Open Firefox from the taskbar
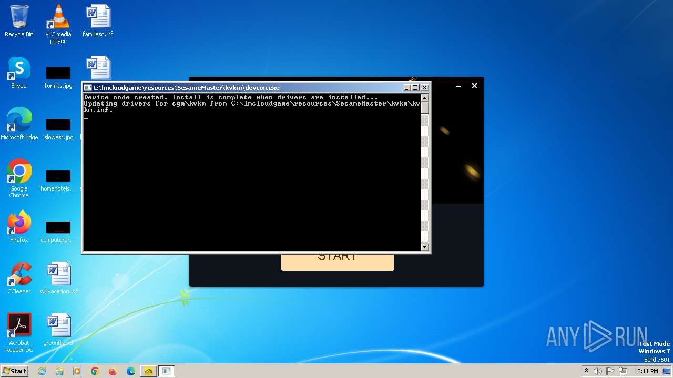This screenshot has height=378, width=673. [113, 371]
